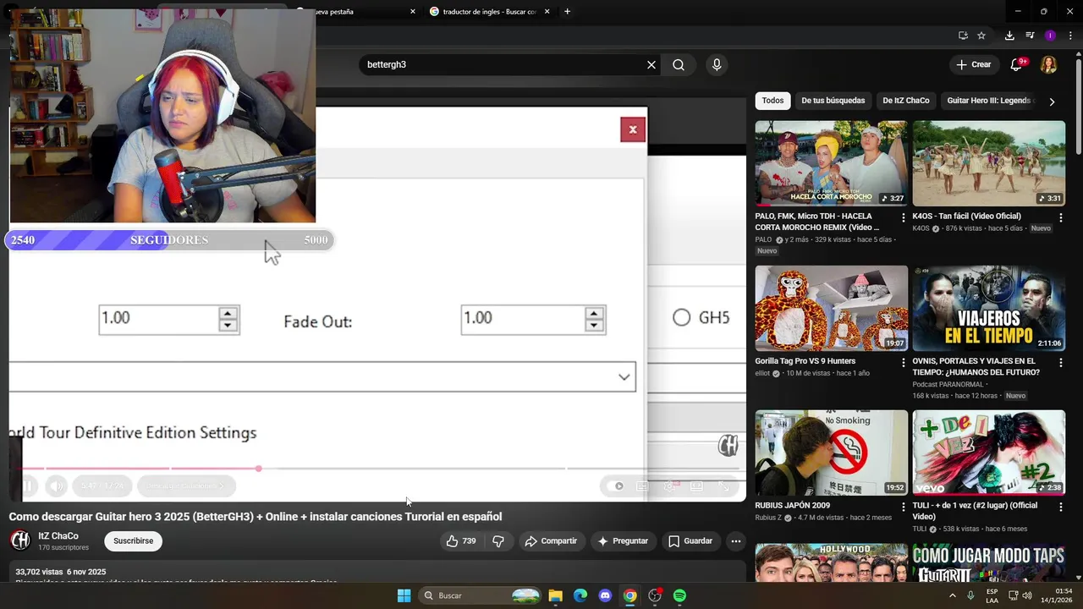Open video player settings gear
The image size is (1083, 609).
pos(669,486)
